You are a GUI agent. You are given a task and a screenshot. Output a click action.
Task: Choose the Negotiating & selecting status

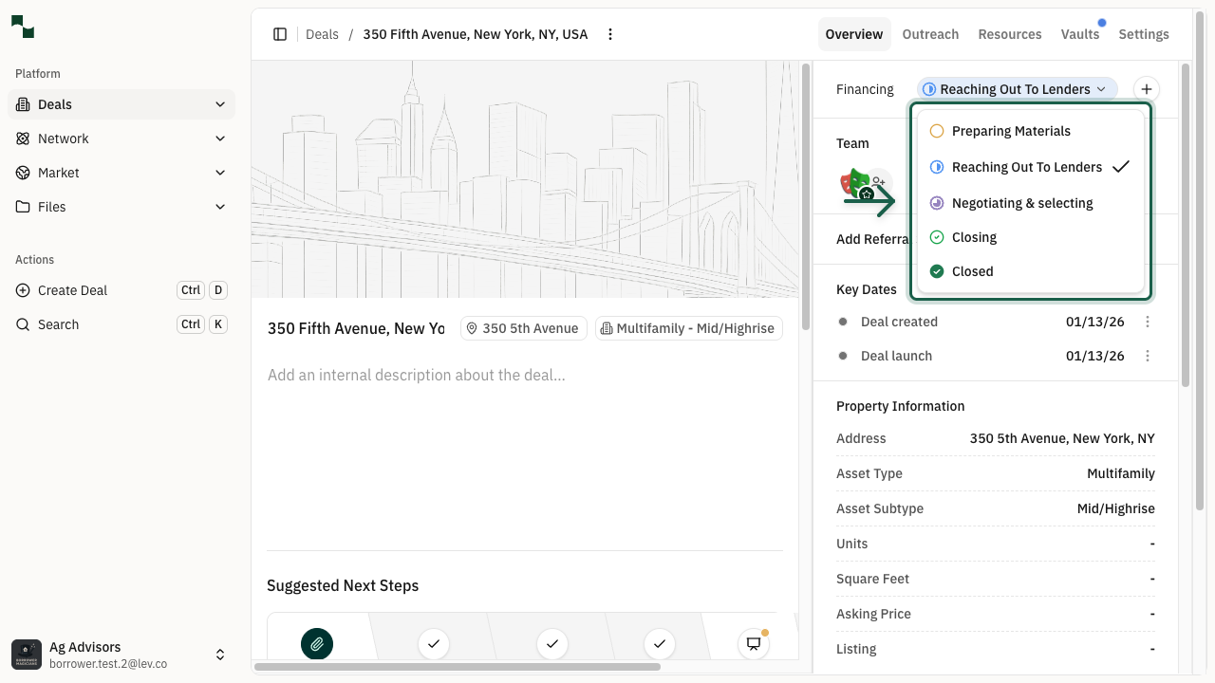(x=1022, y=203)
